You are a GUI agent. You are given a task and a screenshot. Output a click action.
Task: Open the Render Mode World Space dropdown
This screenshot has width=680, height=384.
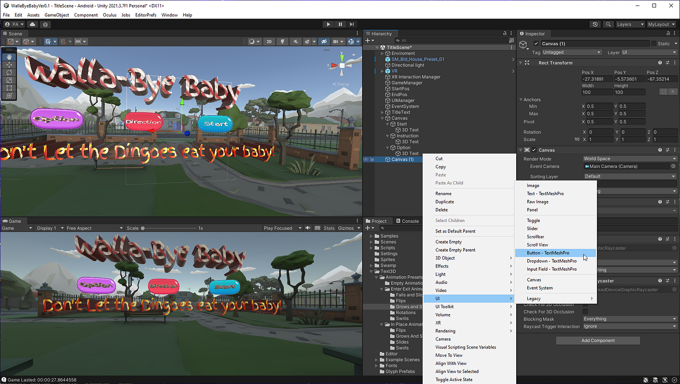629,158
